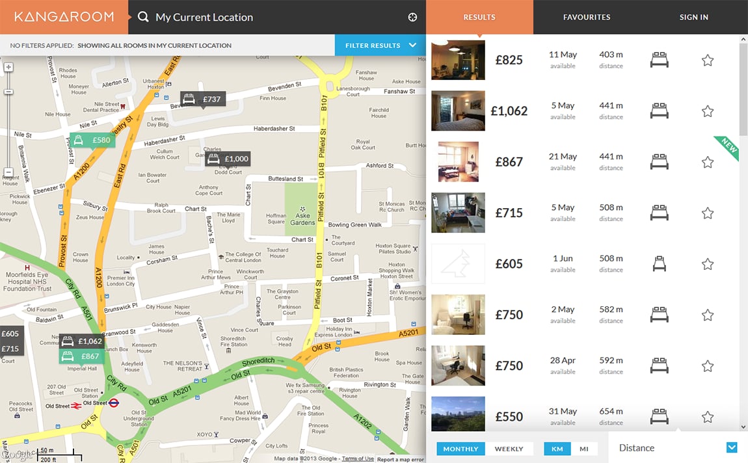
Task: Click the zoom-in plus on the map slider
Action: (8, 66)
